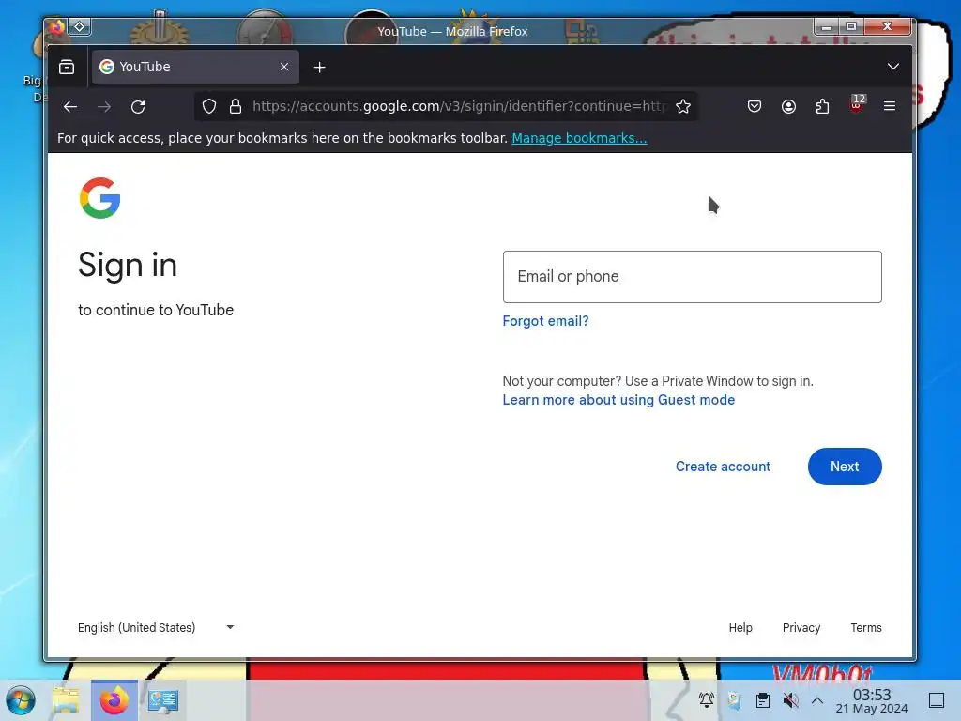
Task: Open the clock showing 03:53
Action: pos(872,700)
